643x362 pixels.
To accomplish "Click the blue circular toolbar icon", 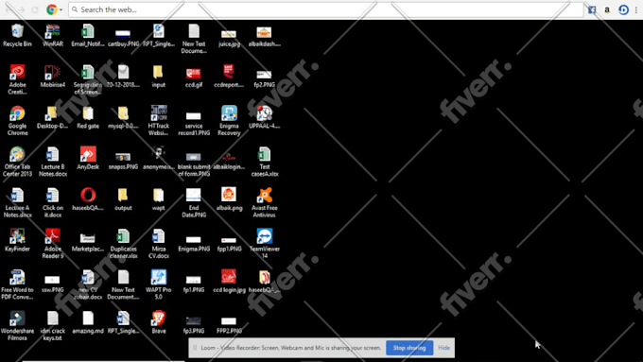I will pos(623,9).
